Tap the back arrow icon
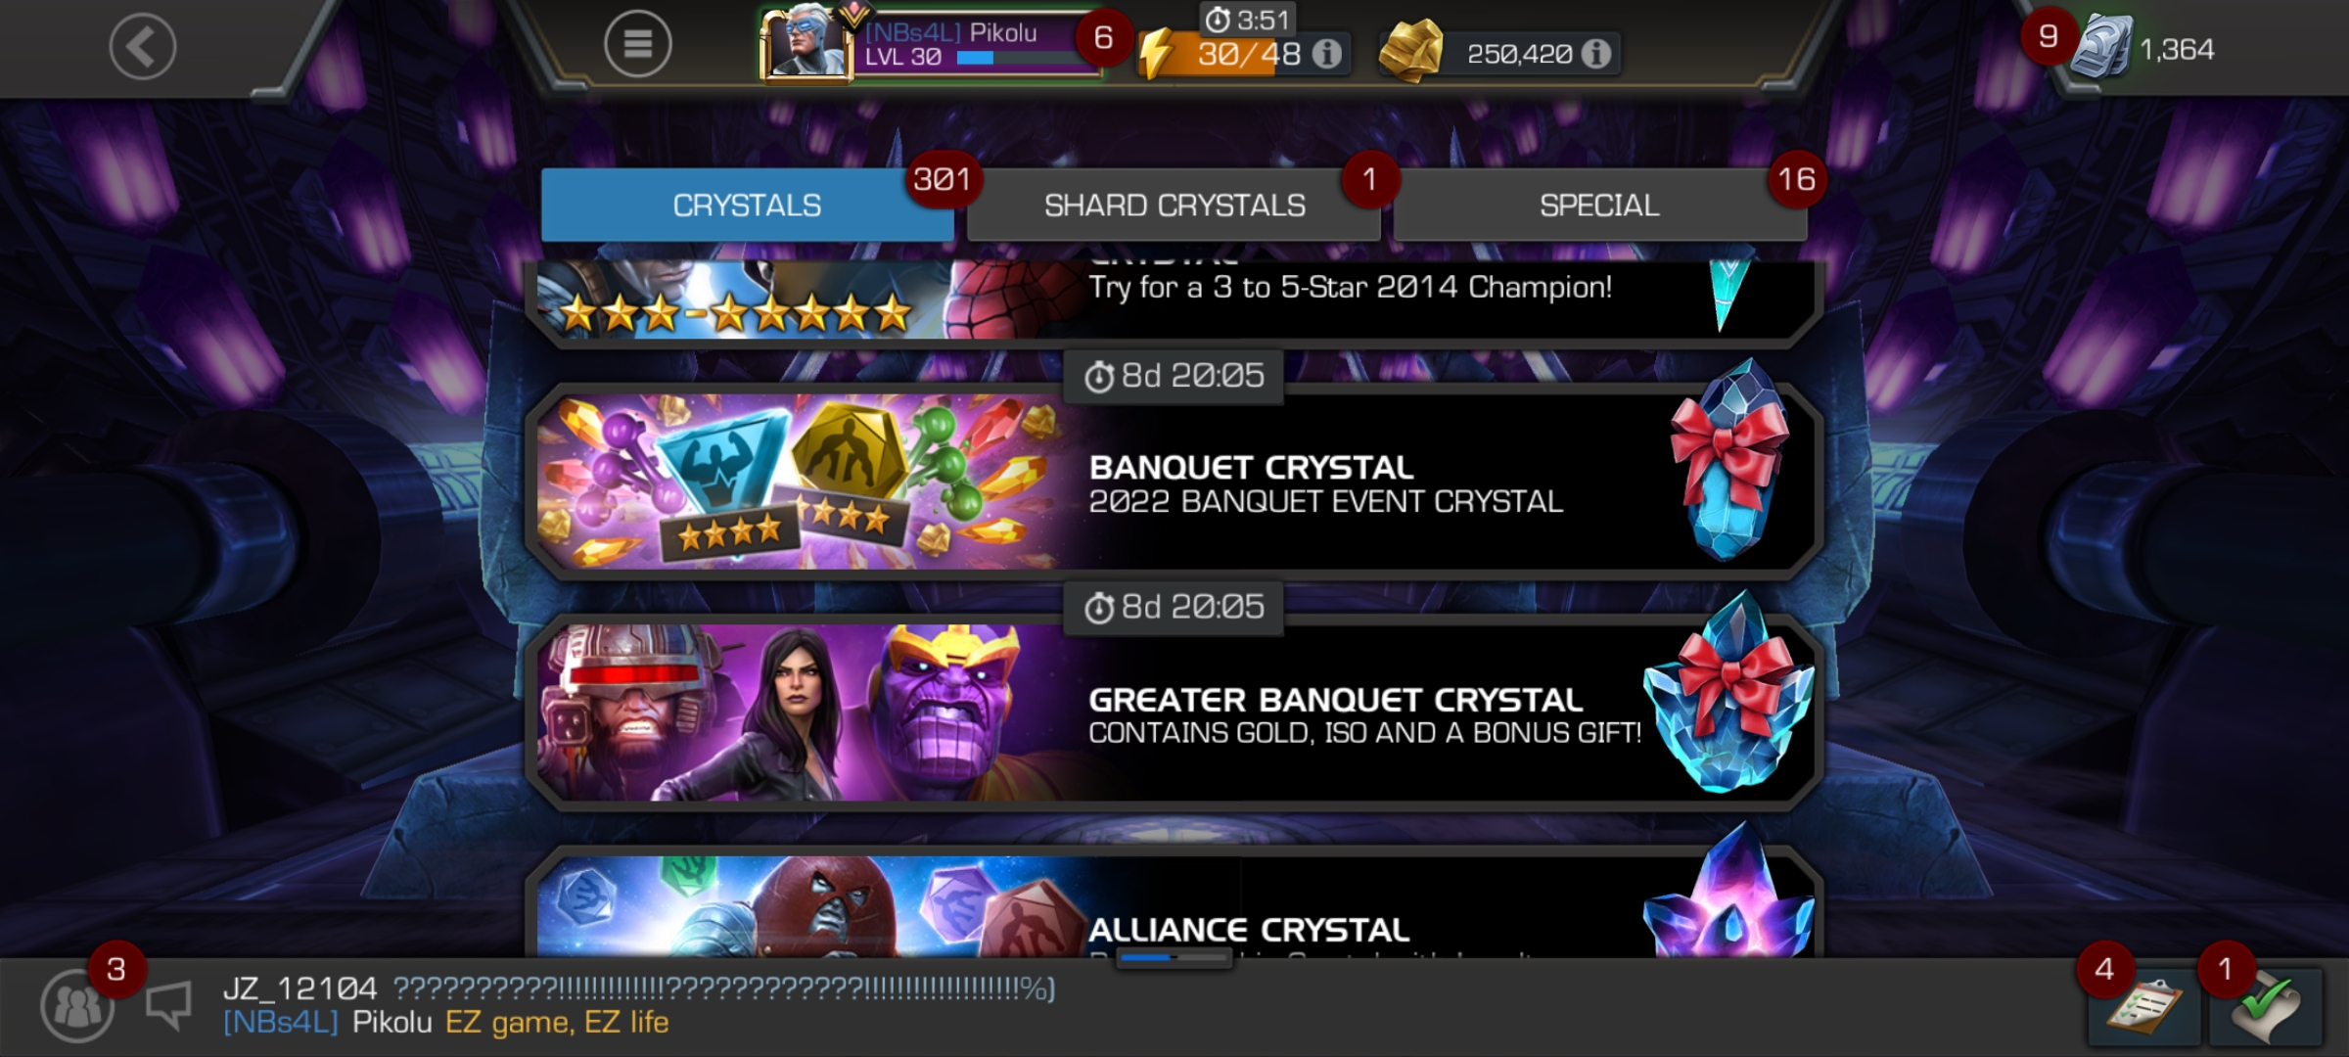The height and width of the screenshot is (1057, 2349). click(x=143, y=46)
